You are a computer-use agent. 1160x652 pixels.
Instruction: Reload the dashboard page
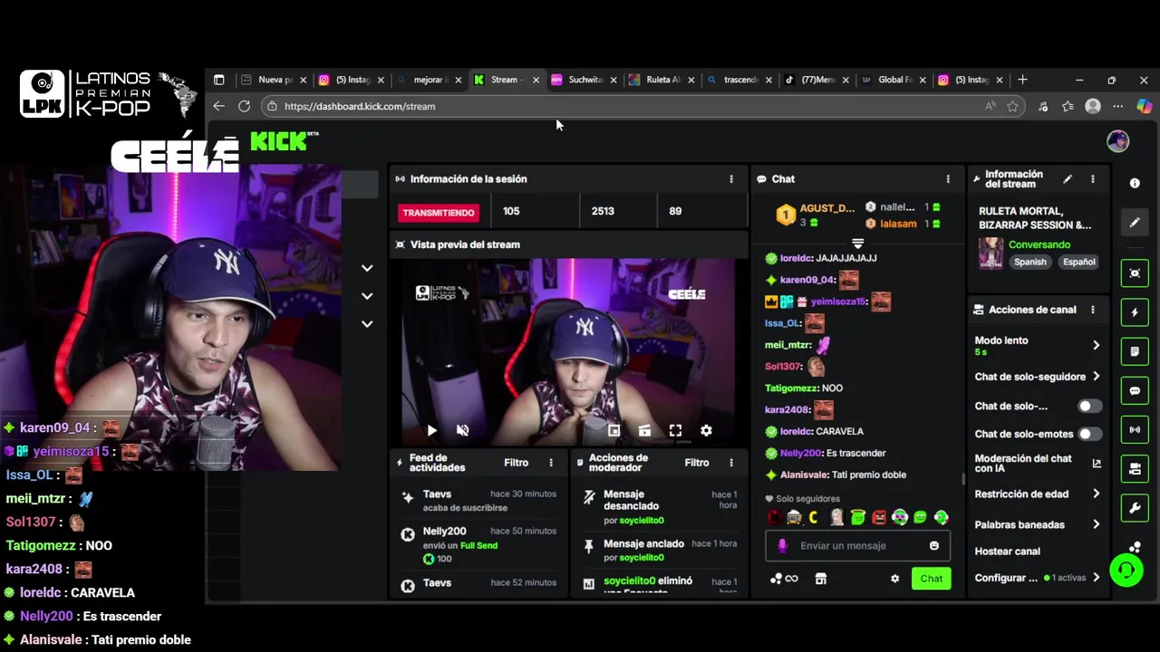tap(244, 106)
